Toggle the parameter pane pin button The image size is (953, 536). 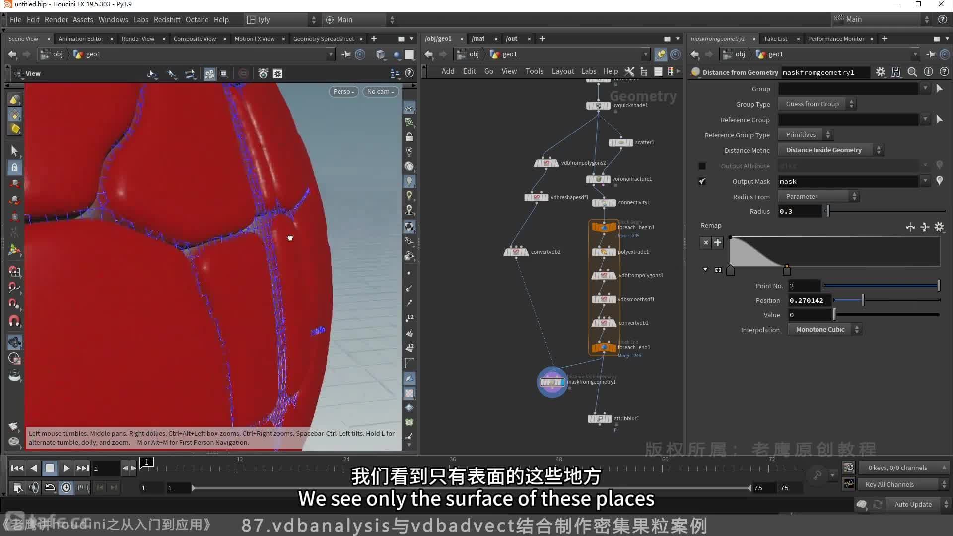(x=931, y=54)
